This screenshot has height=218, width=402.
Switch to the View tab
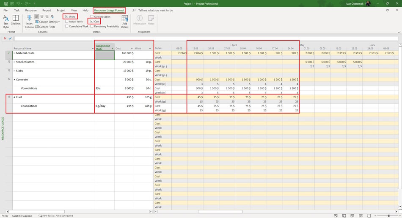[x=74, y=11]
